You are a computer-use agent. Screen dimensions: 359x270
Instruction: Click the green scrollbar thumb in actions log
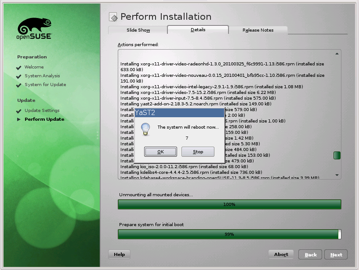337,155
